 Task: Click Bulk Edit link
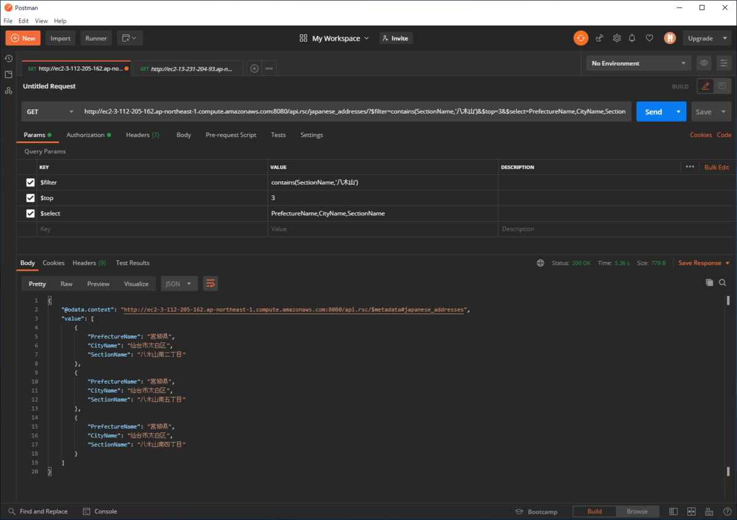coord(717,167)
